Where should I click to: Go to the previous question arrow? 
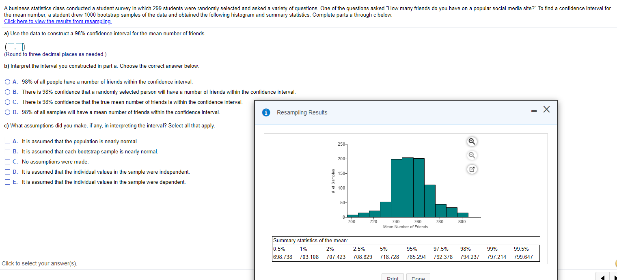click(x=603, y=278)
